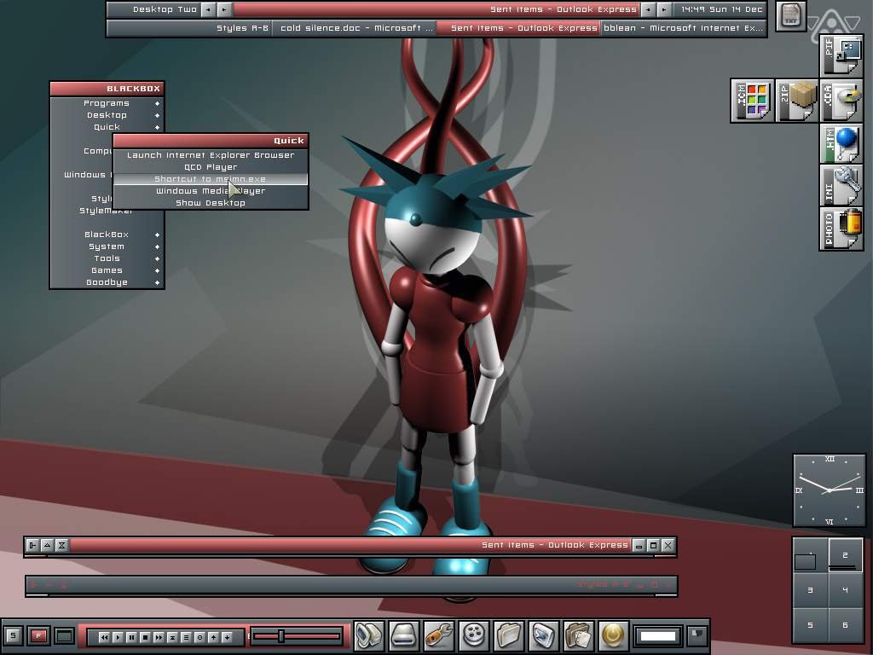Stop playback
The width and height of the screenshot is (873, 655).
(145, 637)
